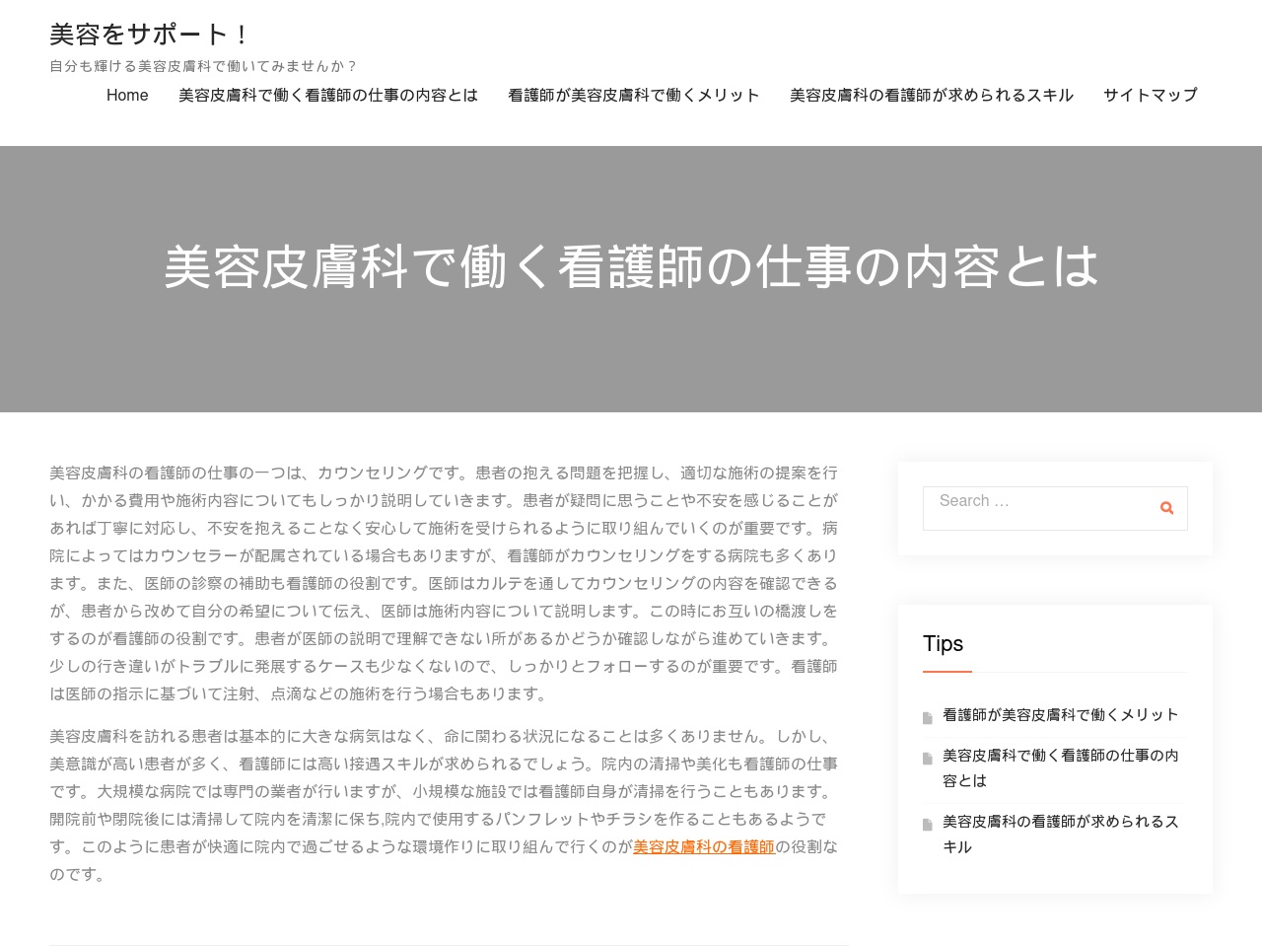Select 美容皮膚科の看護師が求められるスキル in the top menu
The height and width of the screenshot is (947, 1262).
click(x=932, y=96)
